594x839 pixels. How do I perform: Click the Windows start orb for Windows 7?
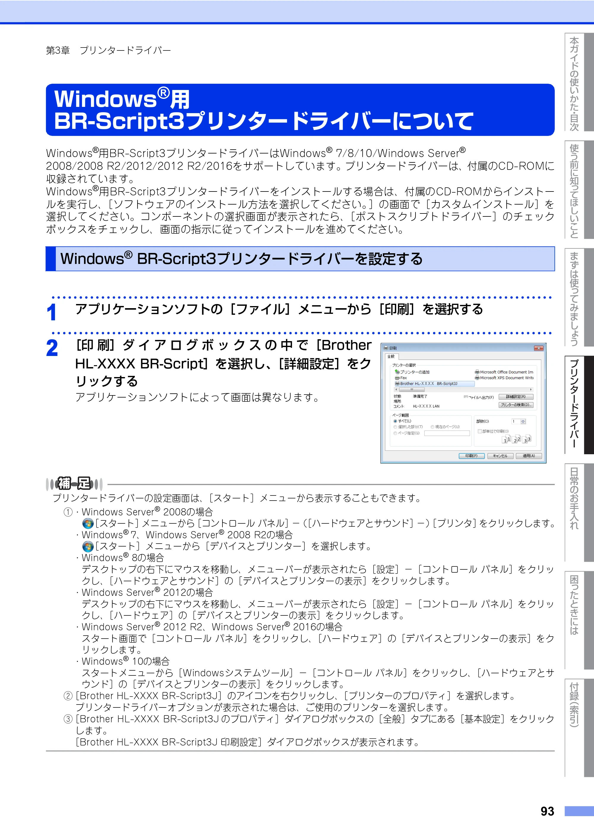coord(88,547)
